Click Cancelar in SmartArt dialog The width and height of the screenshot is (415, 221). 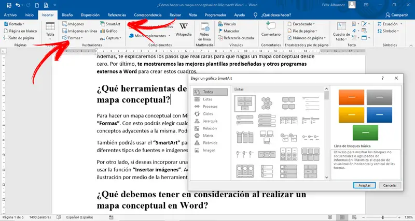(x=390, y=185)
